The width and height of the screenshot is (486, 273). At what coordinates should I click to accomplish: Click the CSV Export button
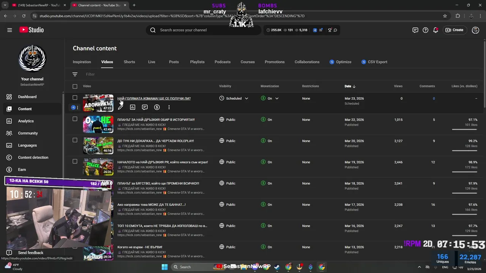pos(374,62)
